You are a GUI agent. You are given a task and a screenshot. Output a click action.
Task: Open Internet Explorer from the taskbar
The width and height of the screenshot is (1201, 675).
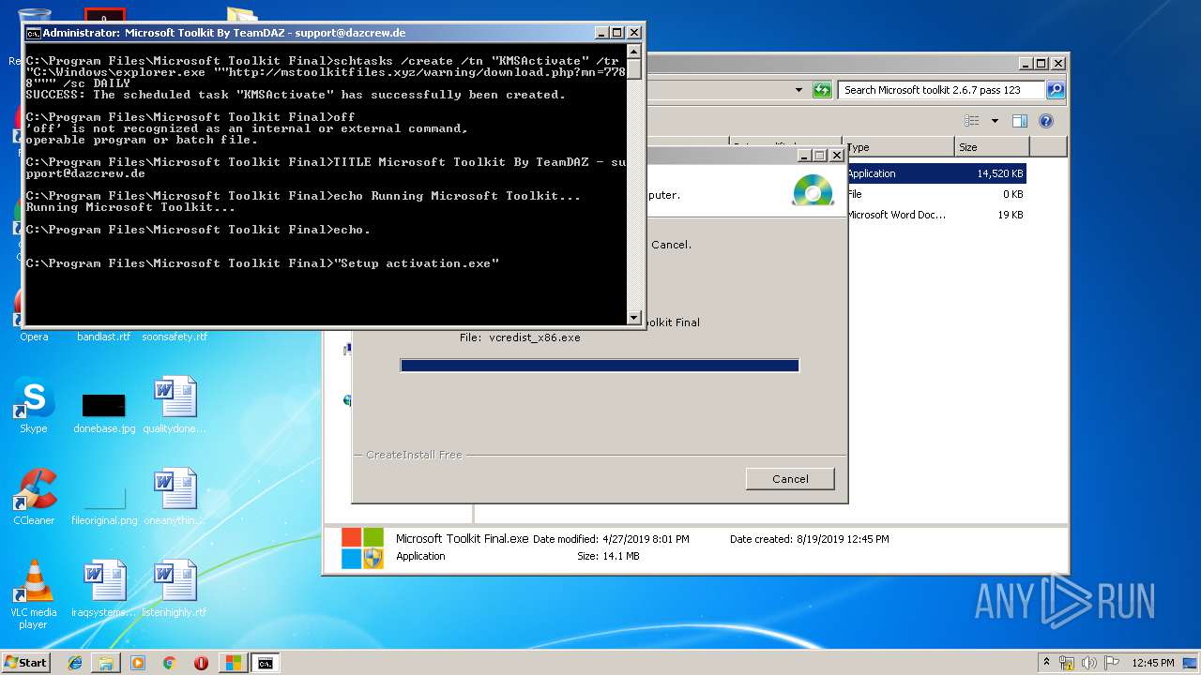75,663
